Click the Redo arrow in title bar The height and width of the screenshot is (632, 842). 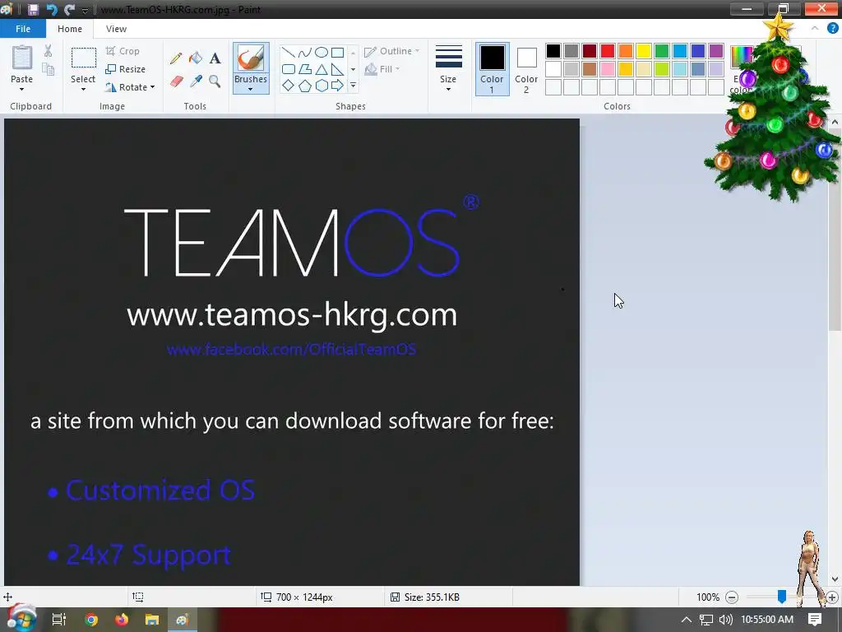point(69,9)
